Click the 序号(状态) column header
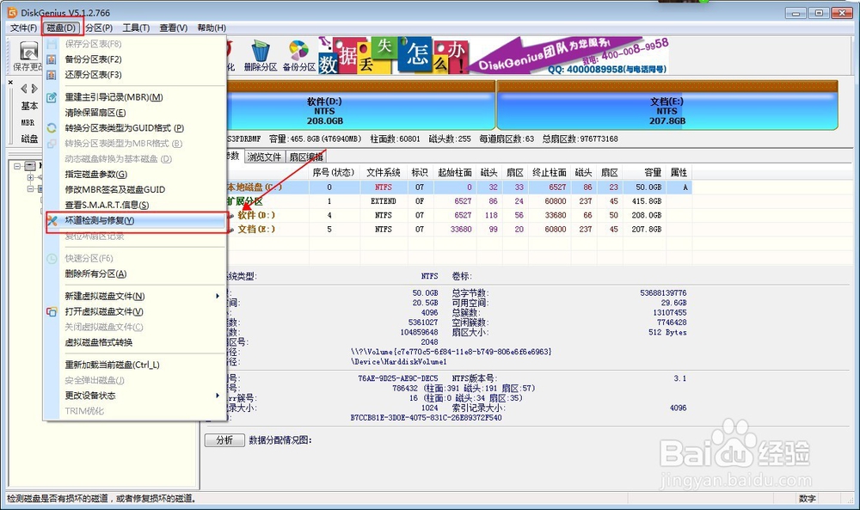 [334, 172]
